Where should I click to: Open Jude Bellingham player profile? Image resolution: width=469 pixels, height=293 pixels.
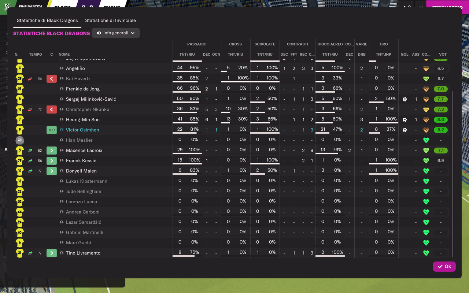tap(84, 192)
